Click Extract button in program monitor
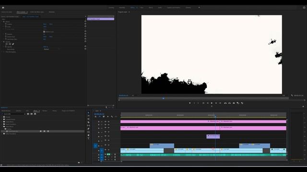This screenshot has width=307, height=172. coord(229,103)
